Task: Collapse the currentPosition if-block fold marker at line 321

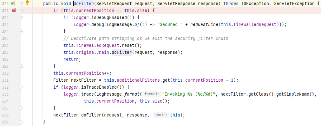Action: tap(21, 10)
